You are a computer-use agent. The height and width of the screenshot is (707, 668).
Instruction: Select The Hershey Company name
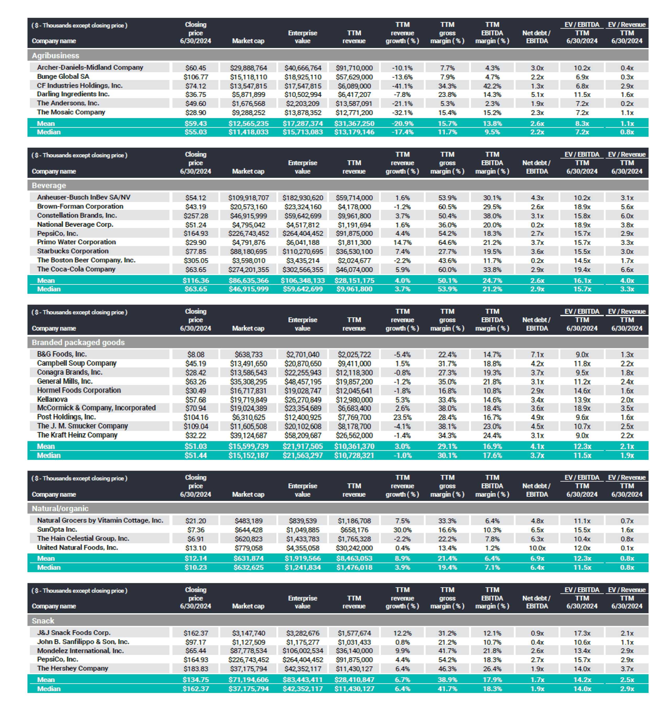pos(73,669)
